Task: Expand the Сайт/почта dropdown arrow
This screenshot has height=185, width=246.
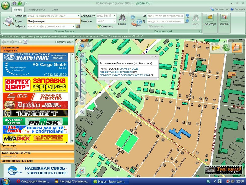Action: pos(115,16)
